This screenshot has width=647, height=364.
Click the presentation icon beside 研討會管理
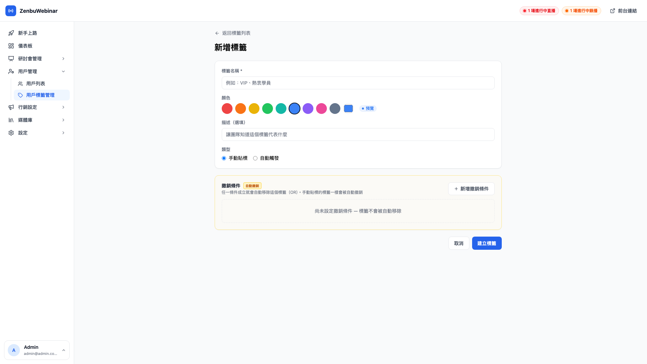(x=11, y=59)
